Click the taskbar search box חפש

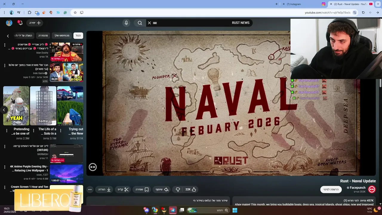(208, 210)
